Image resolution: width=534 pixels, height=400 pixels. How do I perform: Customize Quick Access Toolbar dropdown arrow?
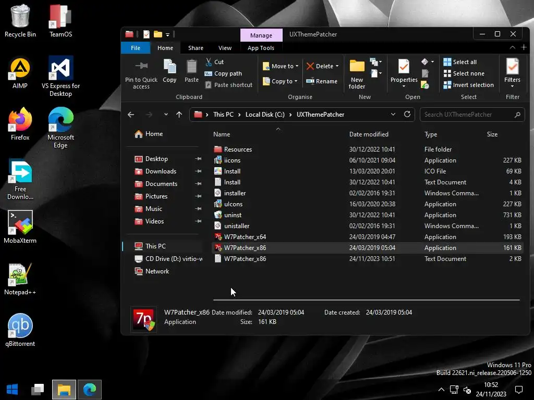[x=167, y=35]
